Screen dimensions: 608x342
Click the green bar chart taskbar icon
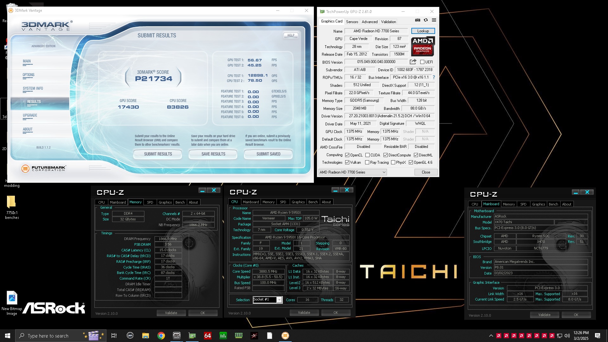coord(223,336)
